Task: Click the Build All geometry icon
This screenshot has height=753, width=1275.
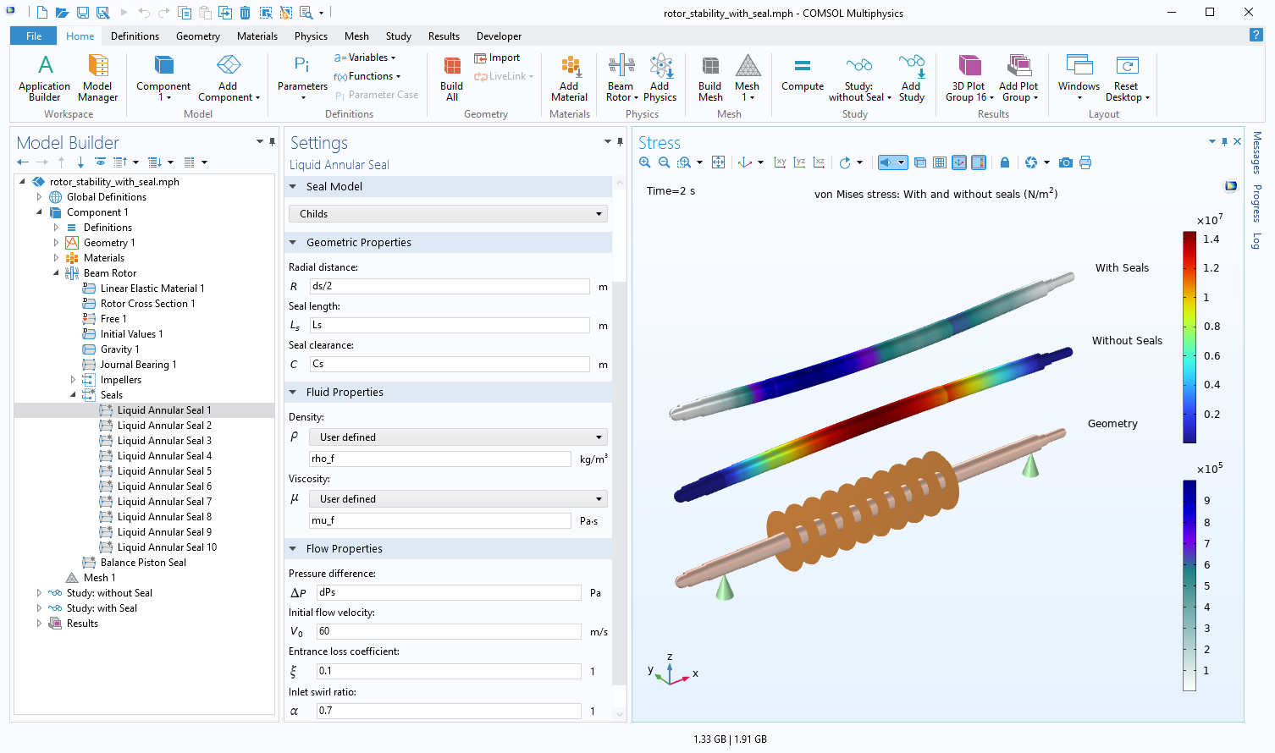Action: [x=451, y=78]
